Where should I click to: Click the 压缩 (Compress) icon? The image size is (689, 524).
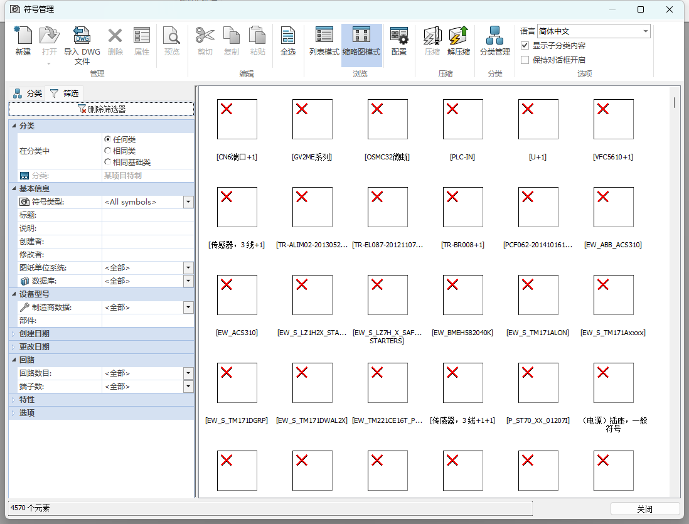(432, 36)
